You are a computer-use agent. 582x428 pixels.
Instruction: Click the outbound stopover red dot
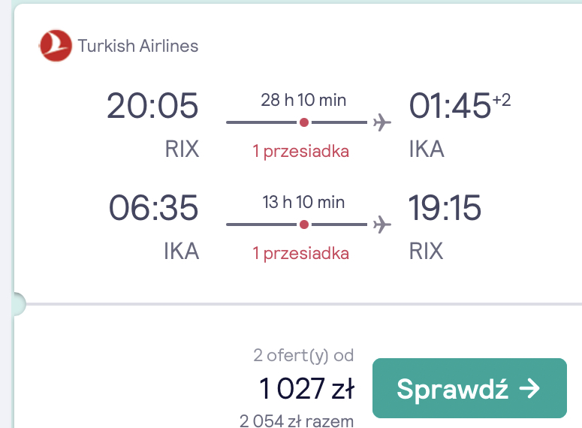coord(304,122)
